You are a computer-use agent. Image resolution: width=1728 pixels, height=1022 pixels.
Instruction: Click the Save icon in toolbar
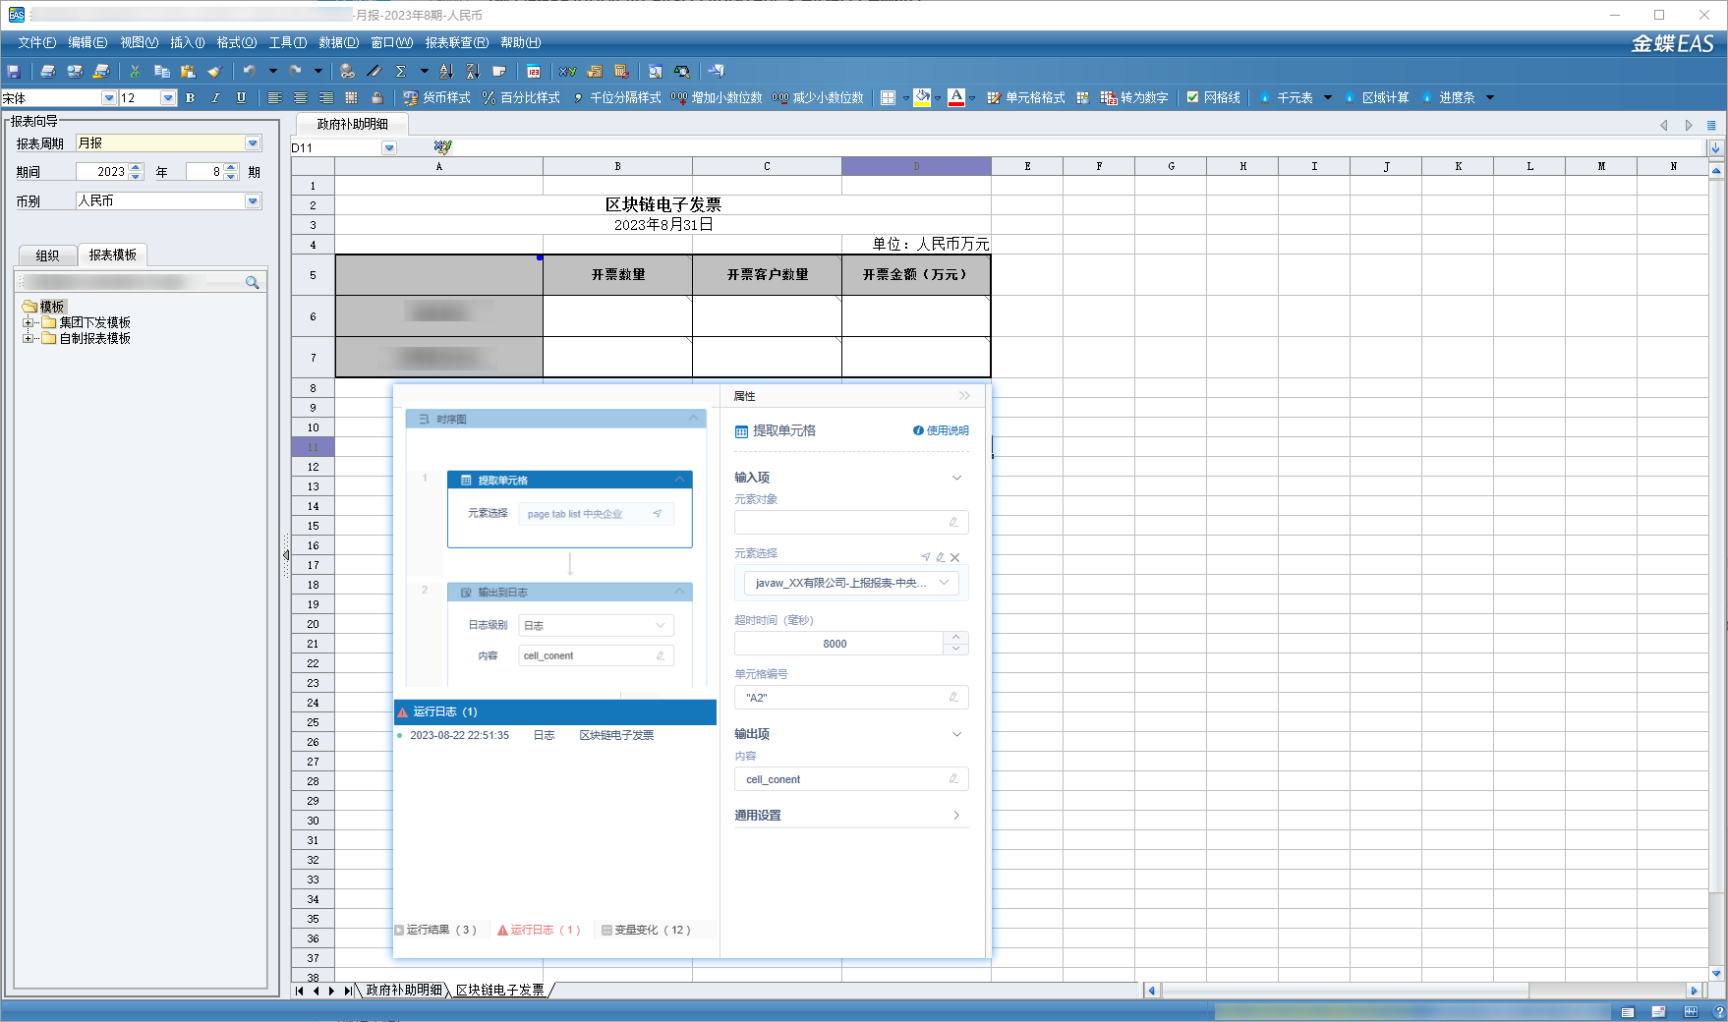(14, 72)
